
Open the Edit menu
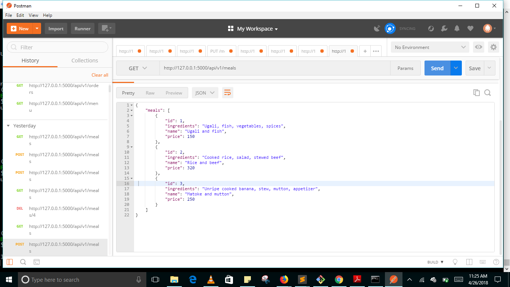pyautogui.click(x=20, y=15)
